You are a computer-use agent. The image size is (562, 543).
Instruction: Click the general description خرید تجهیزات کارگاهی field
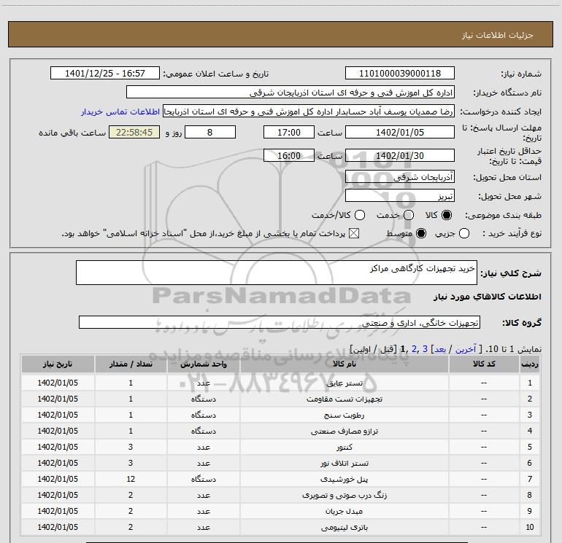pos(277,273)
